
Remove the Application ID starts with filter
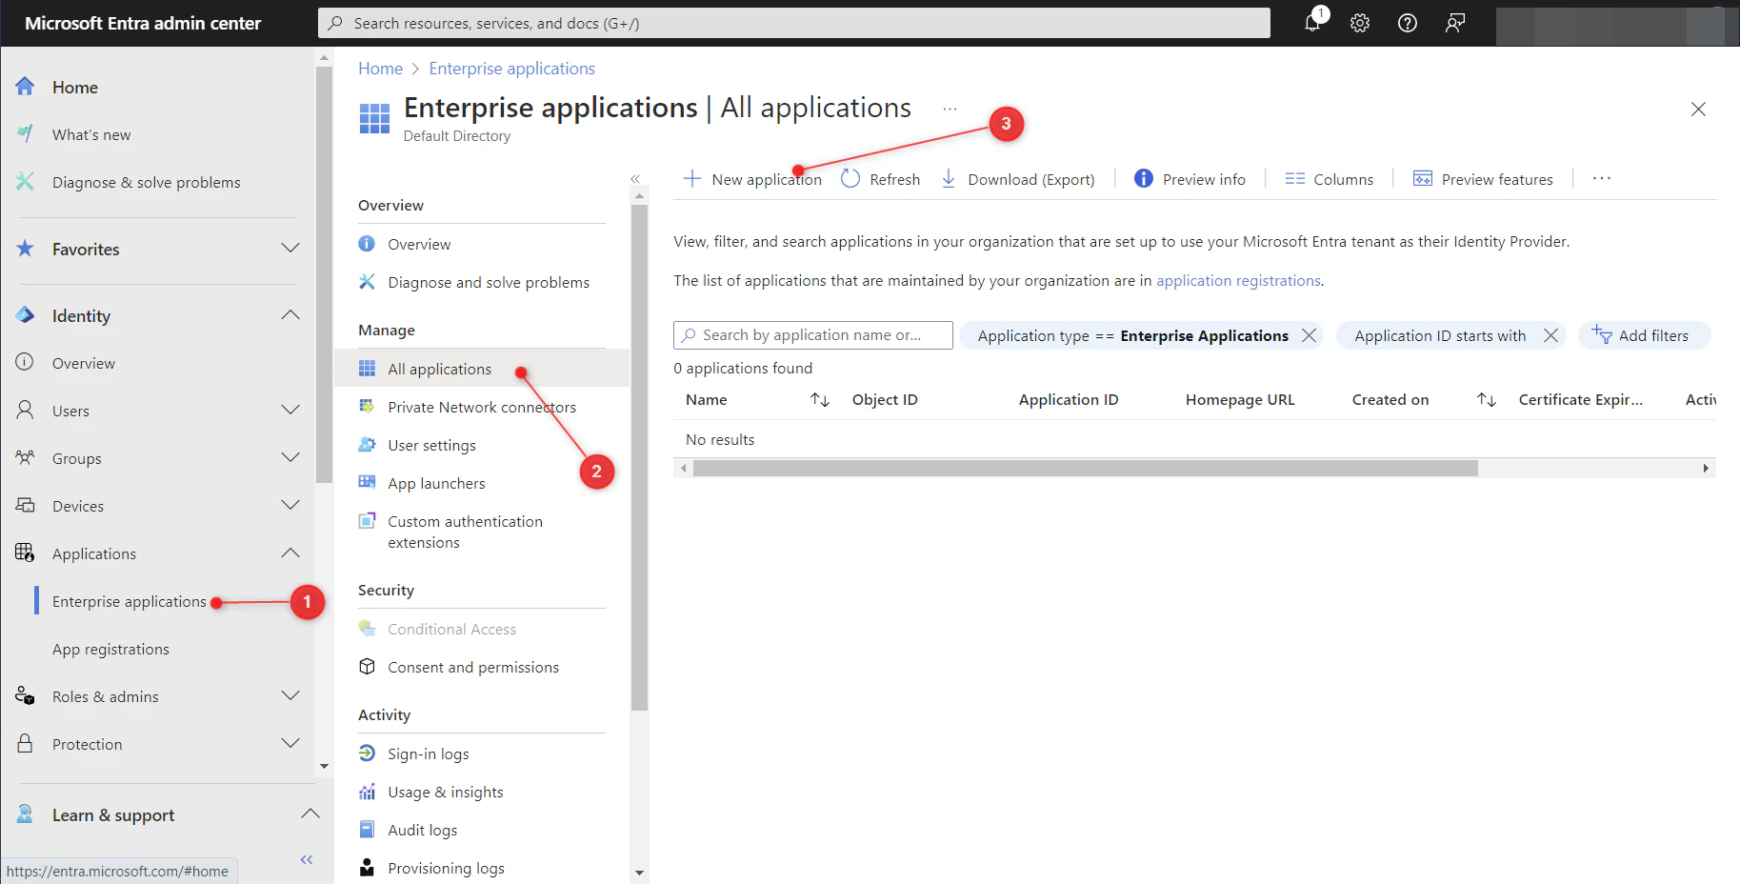point(1550,335)
